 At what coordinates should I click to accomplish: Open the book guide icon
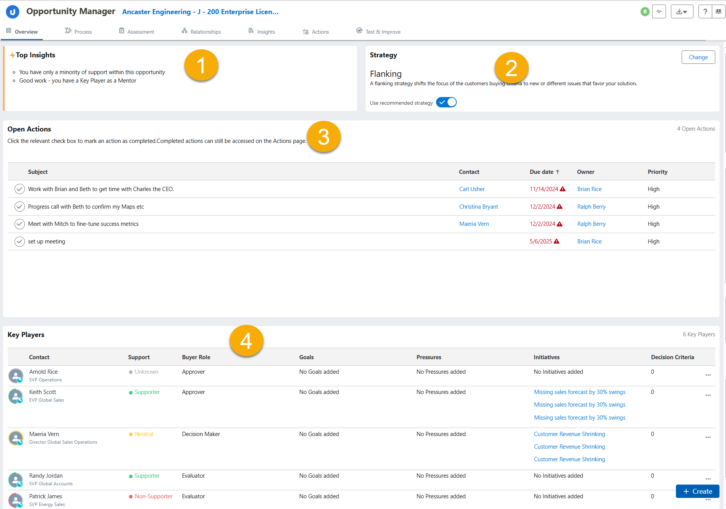(718, 11)
